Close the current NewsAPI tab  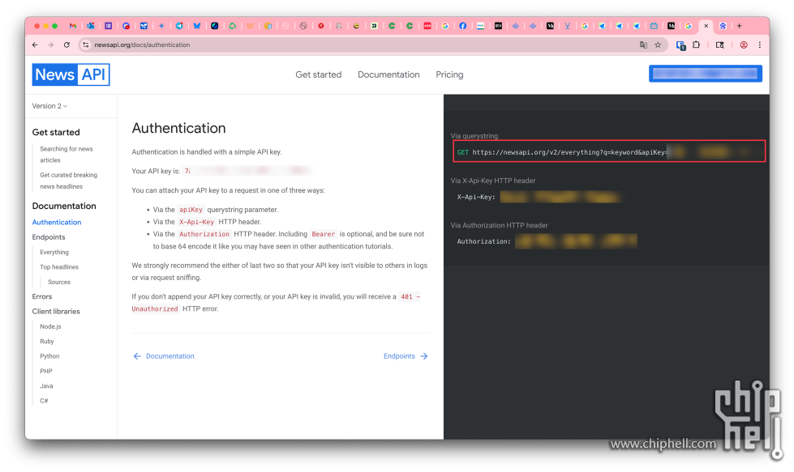coord(706,26)
